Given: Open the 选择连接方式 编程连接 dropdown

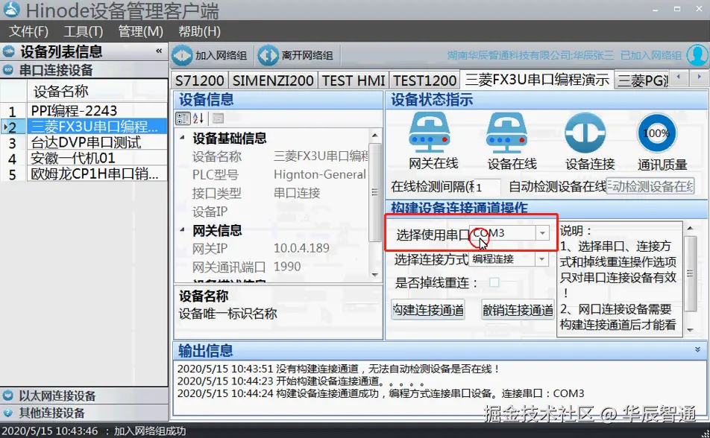Looking at the screenshot, I should pyautogui.click(x=542, y=258).
